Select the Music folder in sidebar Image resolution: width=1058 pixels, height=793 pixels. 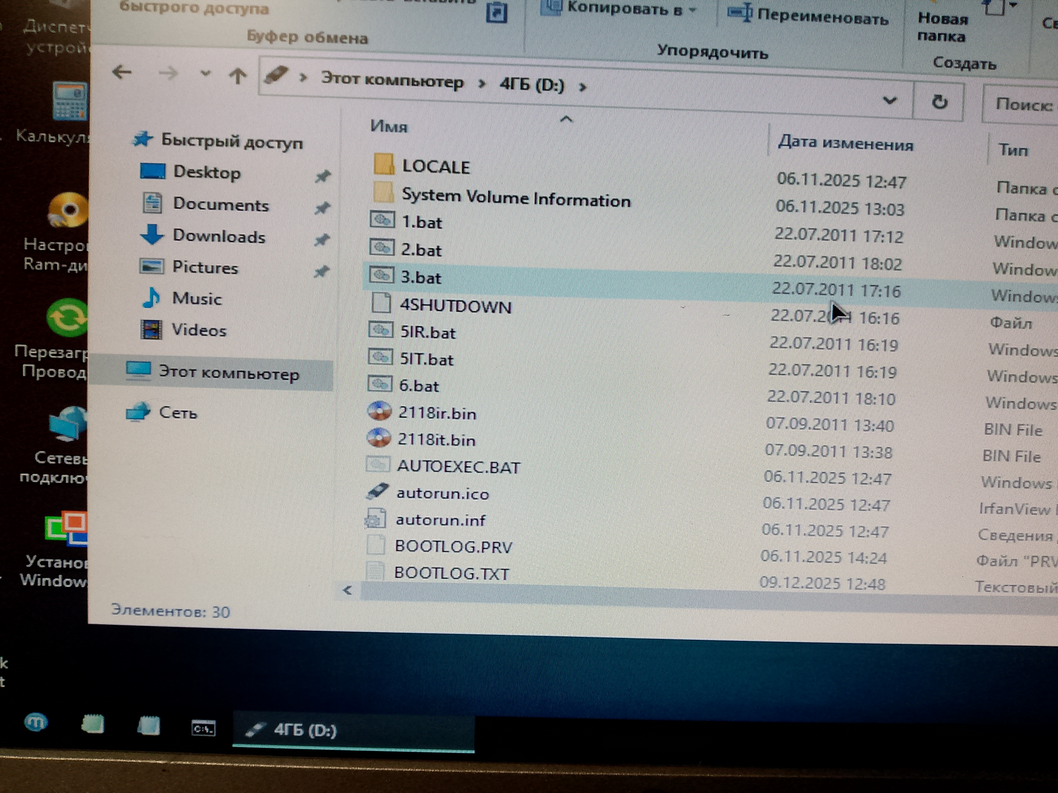197,298
